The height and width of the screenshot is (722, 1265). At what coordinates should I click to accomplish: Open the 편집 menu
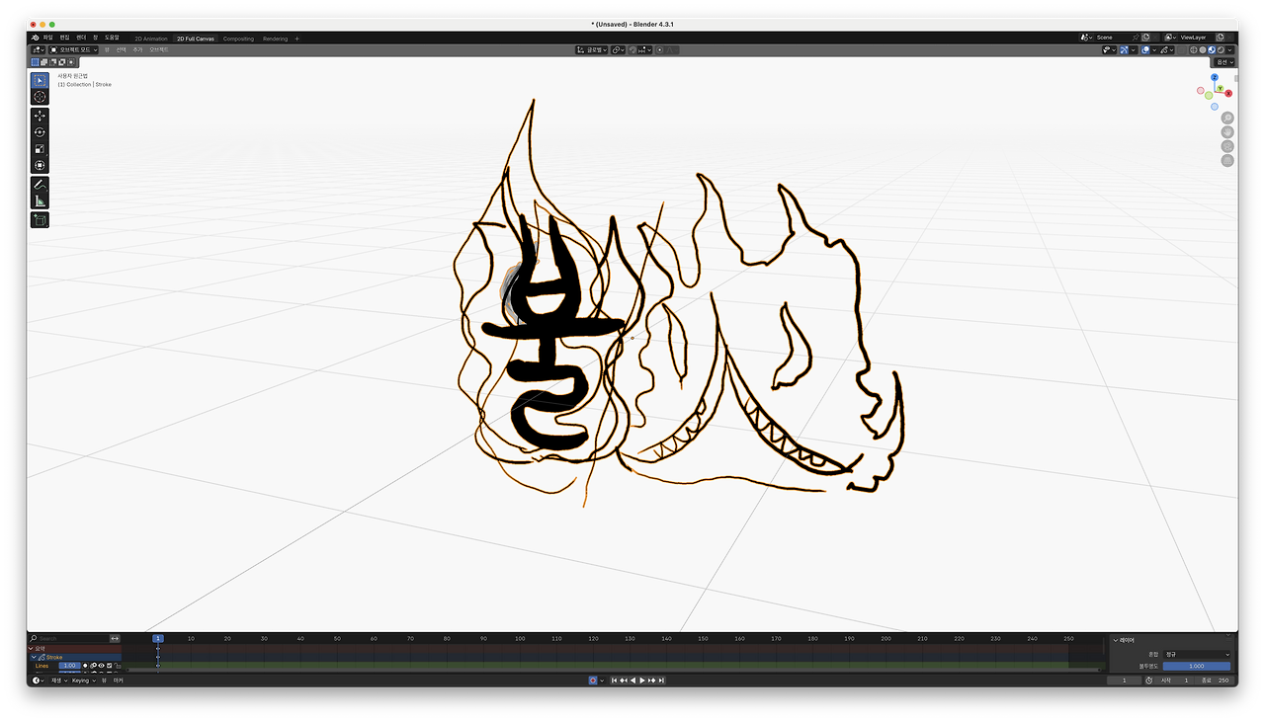(x=64, y=38)
